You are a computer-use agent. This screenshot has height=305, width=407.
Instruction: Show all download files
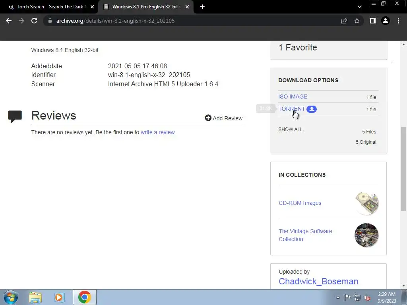[x=291, y=129]
